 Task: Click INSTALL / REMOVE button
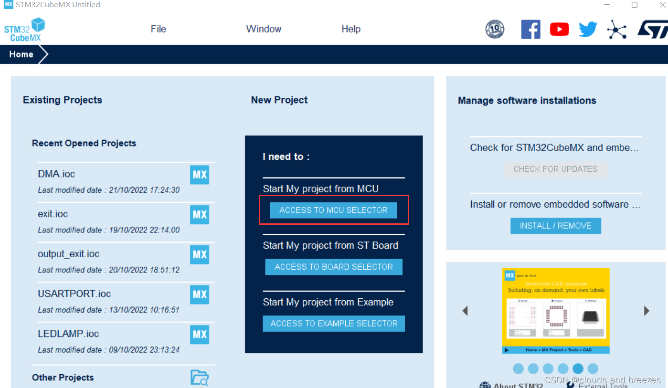(556, 226)
